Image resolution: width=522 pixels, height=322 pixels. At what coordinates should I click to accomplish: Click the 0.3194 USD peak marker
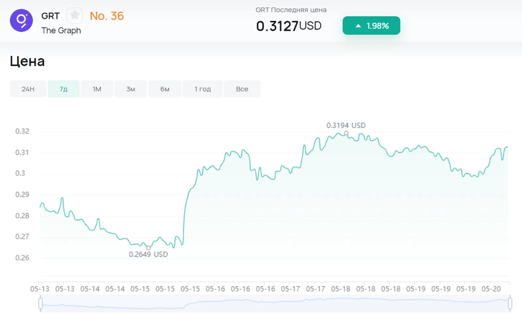click(346, 133)
